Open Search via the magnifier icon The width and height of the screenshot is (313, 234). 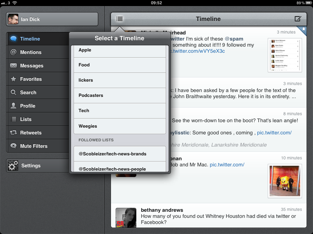(13, 92)
